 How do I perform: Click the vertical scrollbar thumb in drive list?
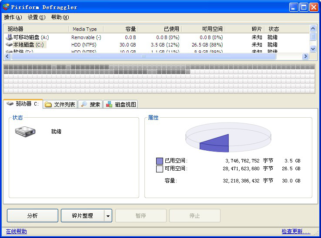313,36
